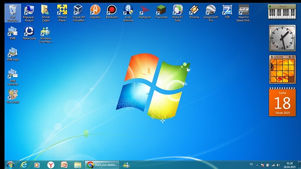Viewport: 301px width, 169px height.
Task: Select the VMware Player shortcut
Action: pyautogui.click(x=62, y=13)
